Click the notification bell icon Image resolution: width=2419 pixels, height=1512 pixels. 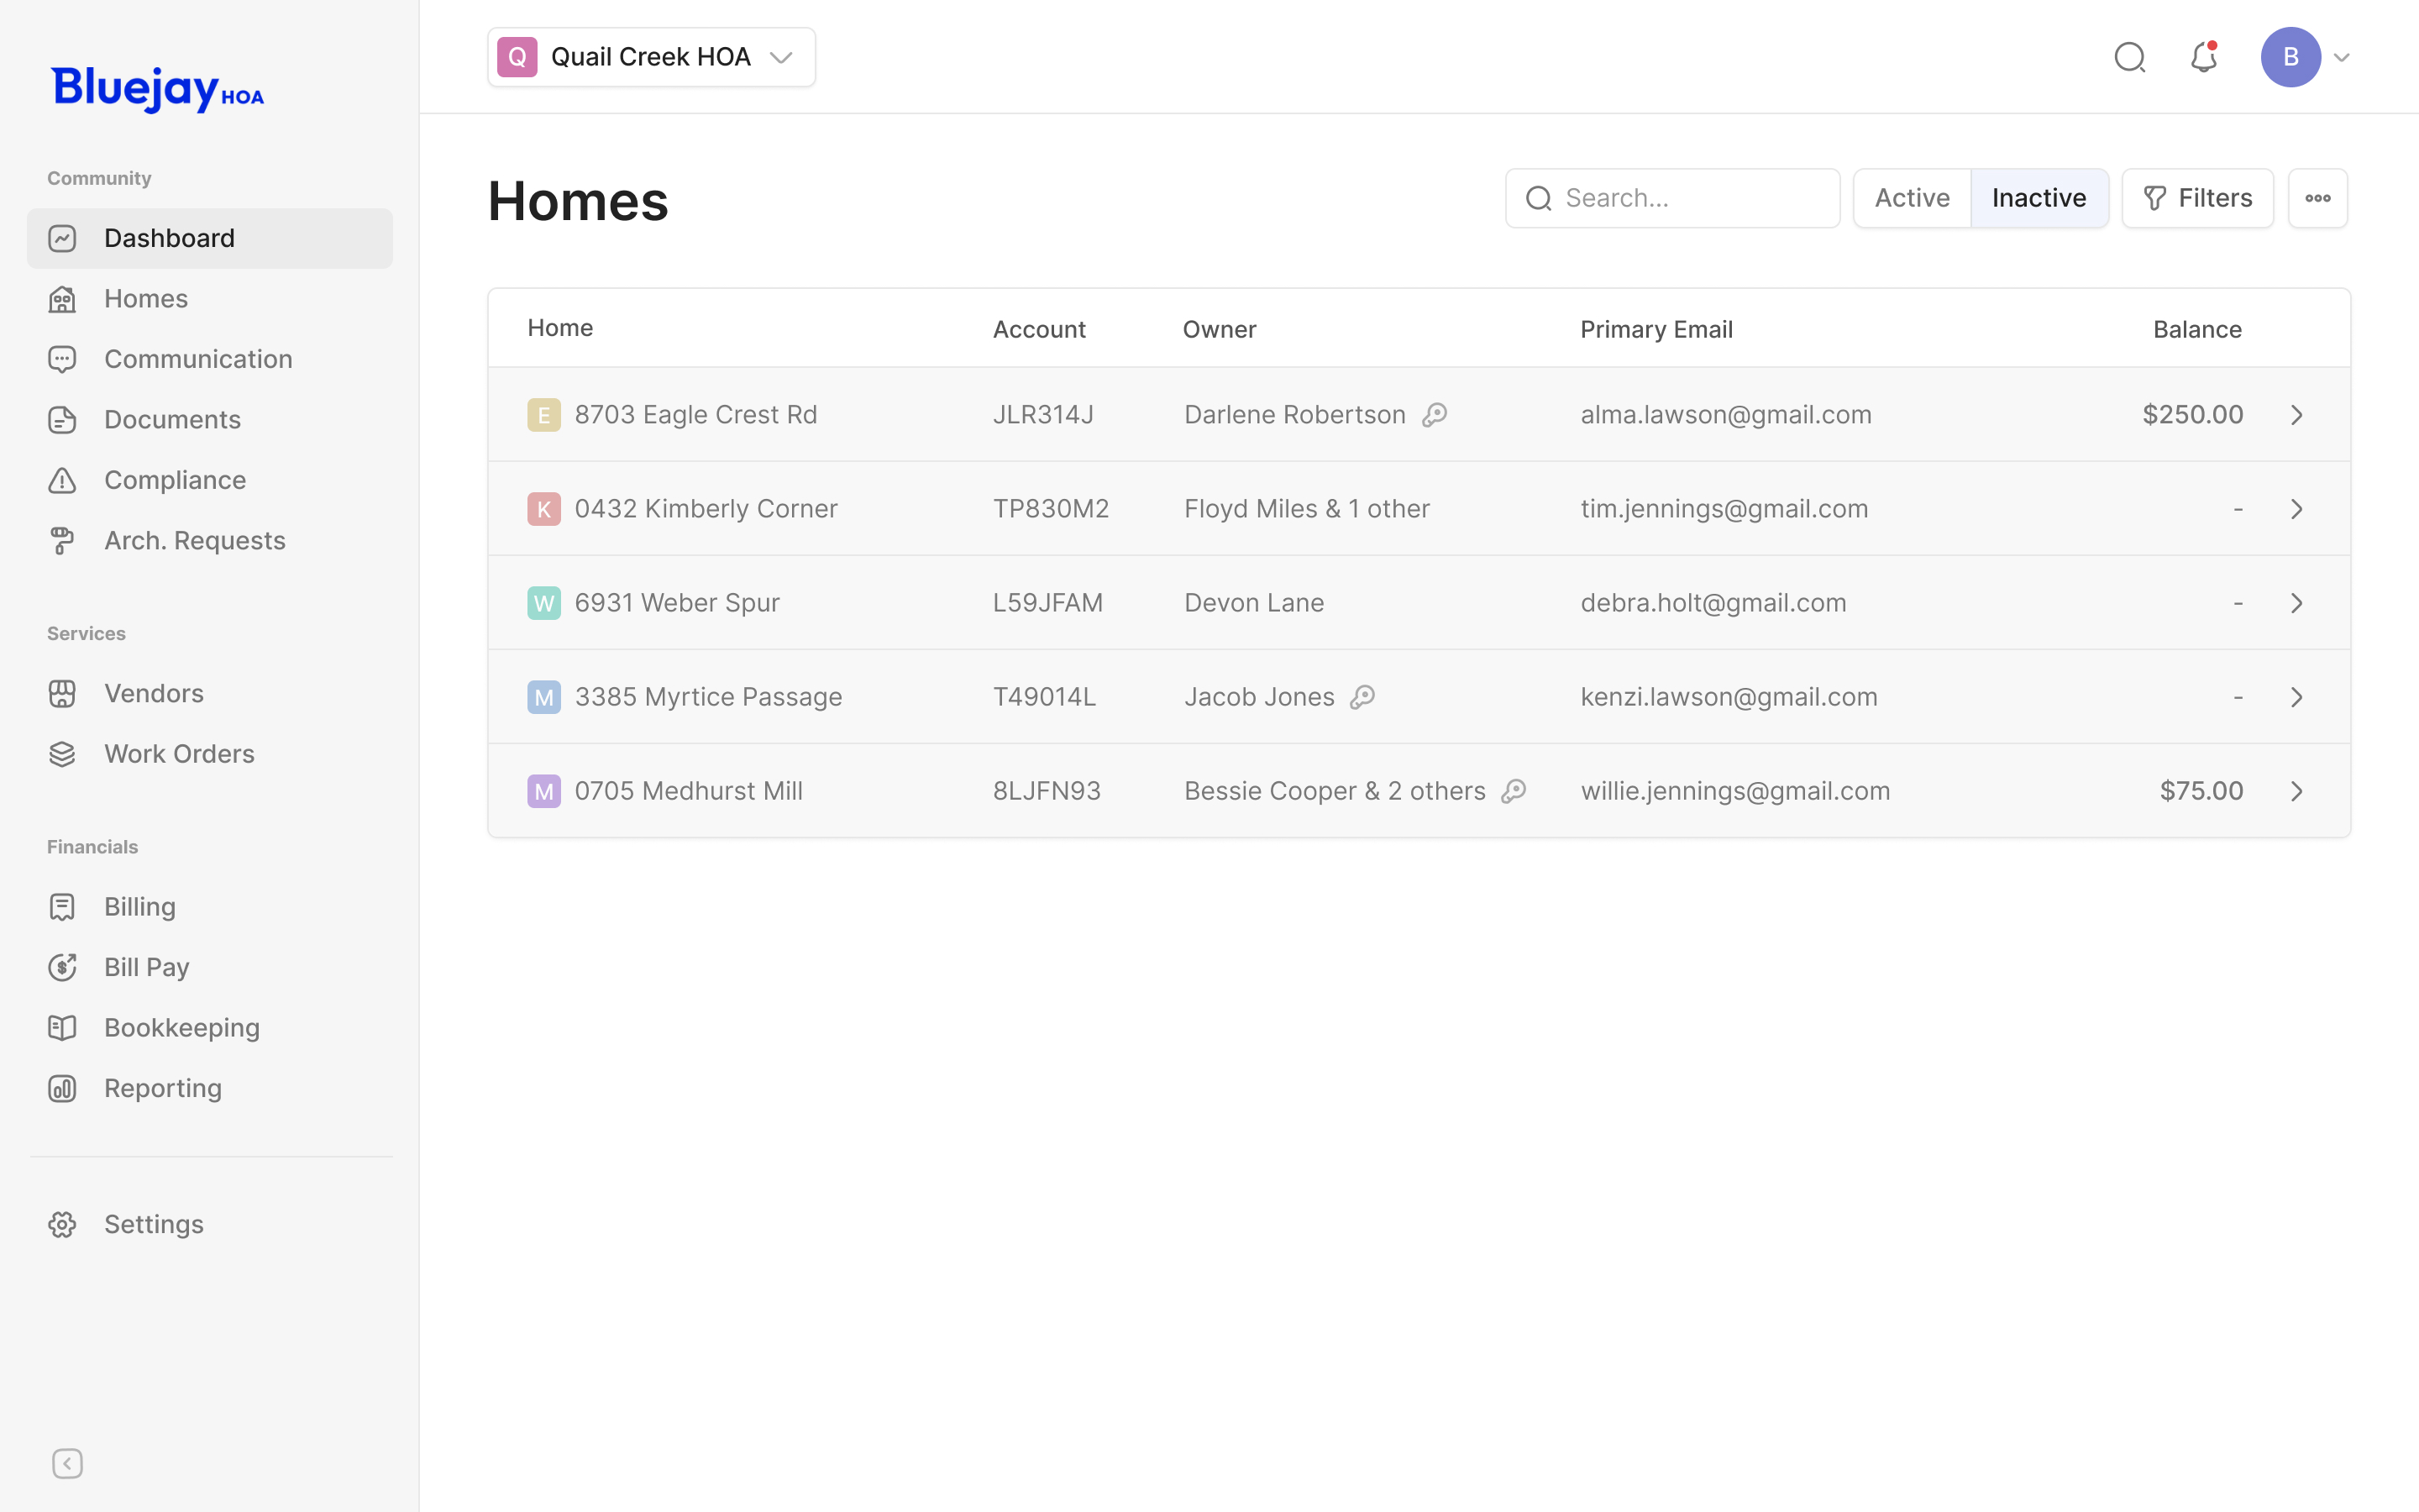[2203, 58]
